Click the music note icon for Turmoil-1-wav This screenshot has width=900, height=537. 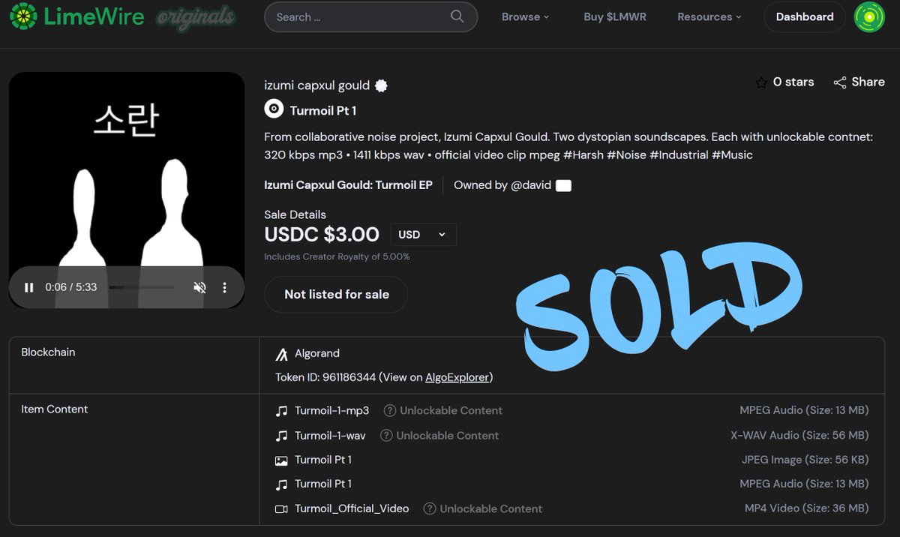click(x=282, y=436)
